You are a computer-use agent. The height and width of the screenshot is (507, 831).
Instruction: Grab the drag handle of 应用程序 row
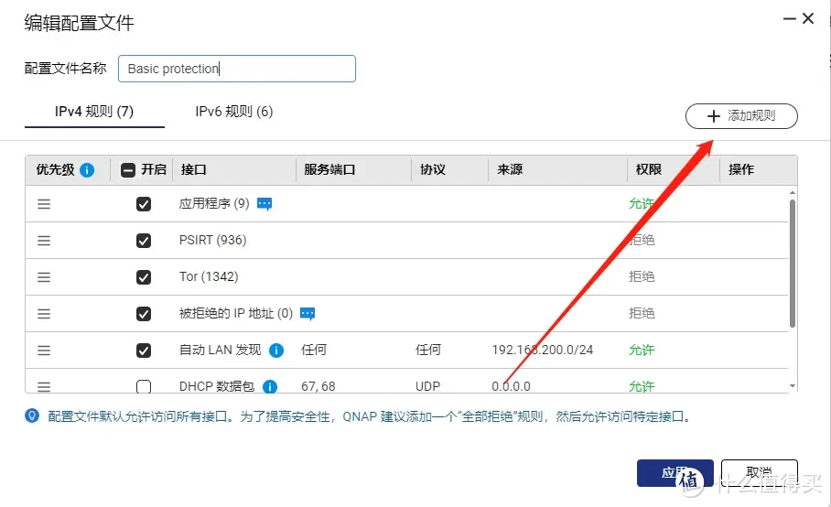(x=44, y=204)
